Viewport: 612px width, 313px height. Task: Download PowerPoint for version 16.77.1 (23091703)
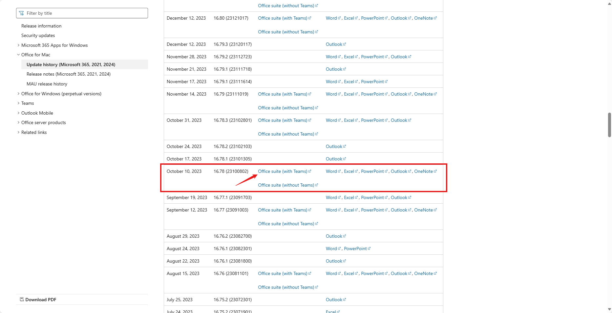374,197
